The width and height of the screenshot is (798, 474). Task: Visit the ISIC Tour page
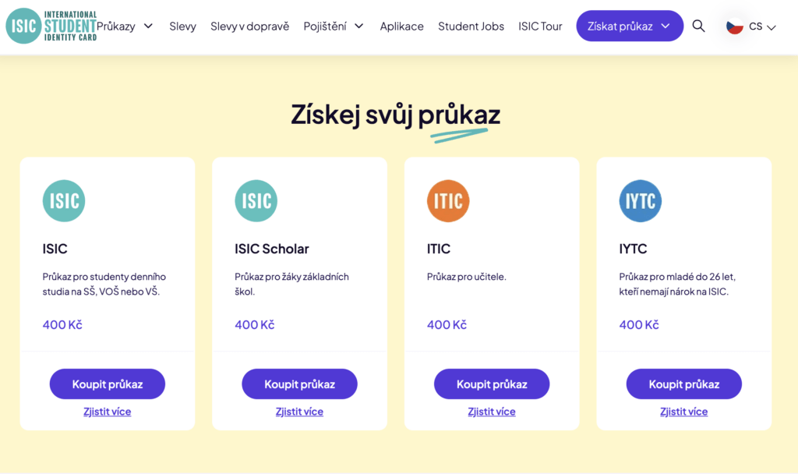pyautogui.click(x=540, y=27)
